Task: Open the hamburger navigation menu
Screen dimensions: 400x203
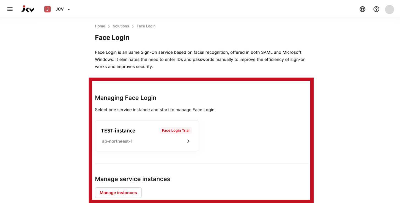Action: [x=10, y=9]
